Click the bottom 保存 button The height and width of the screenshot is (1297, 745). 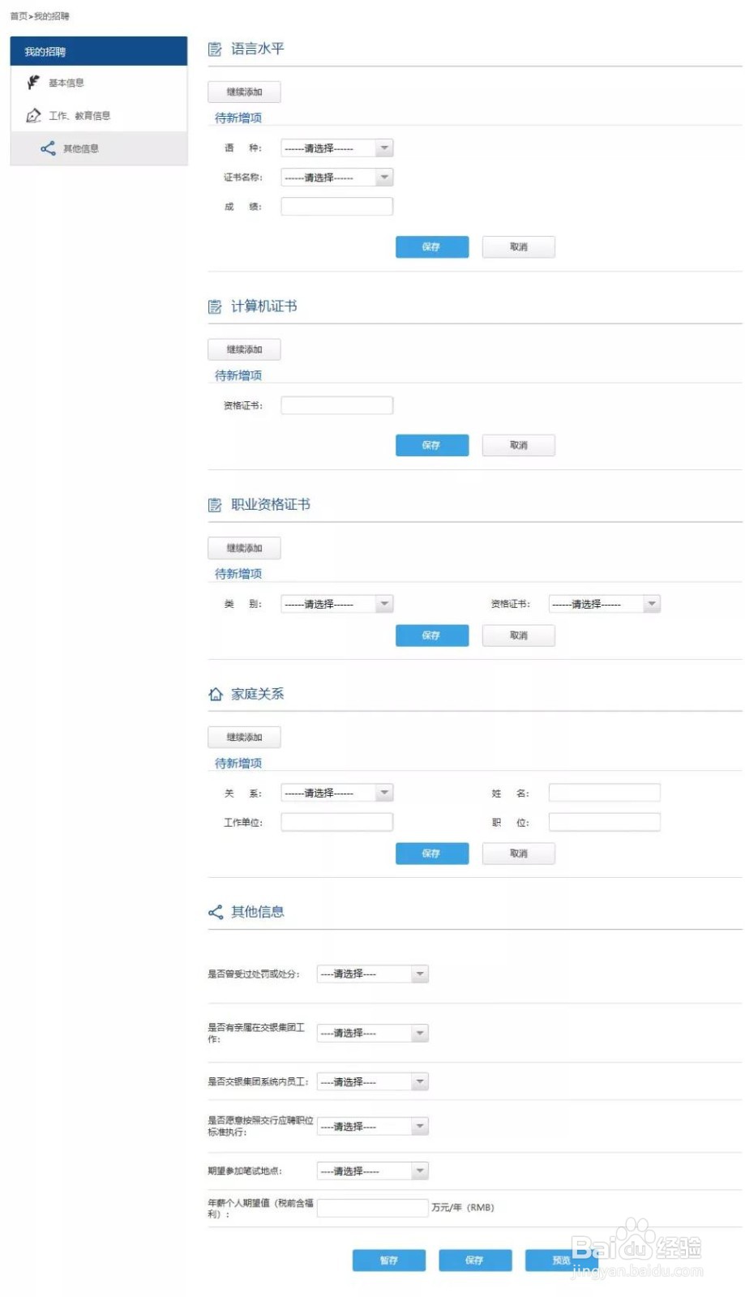(475, 1261)
